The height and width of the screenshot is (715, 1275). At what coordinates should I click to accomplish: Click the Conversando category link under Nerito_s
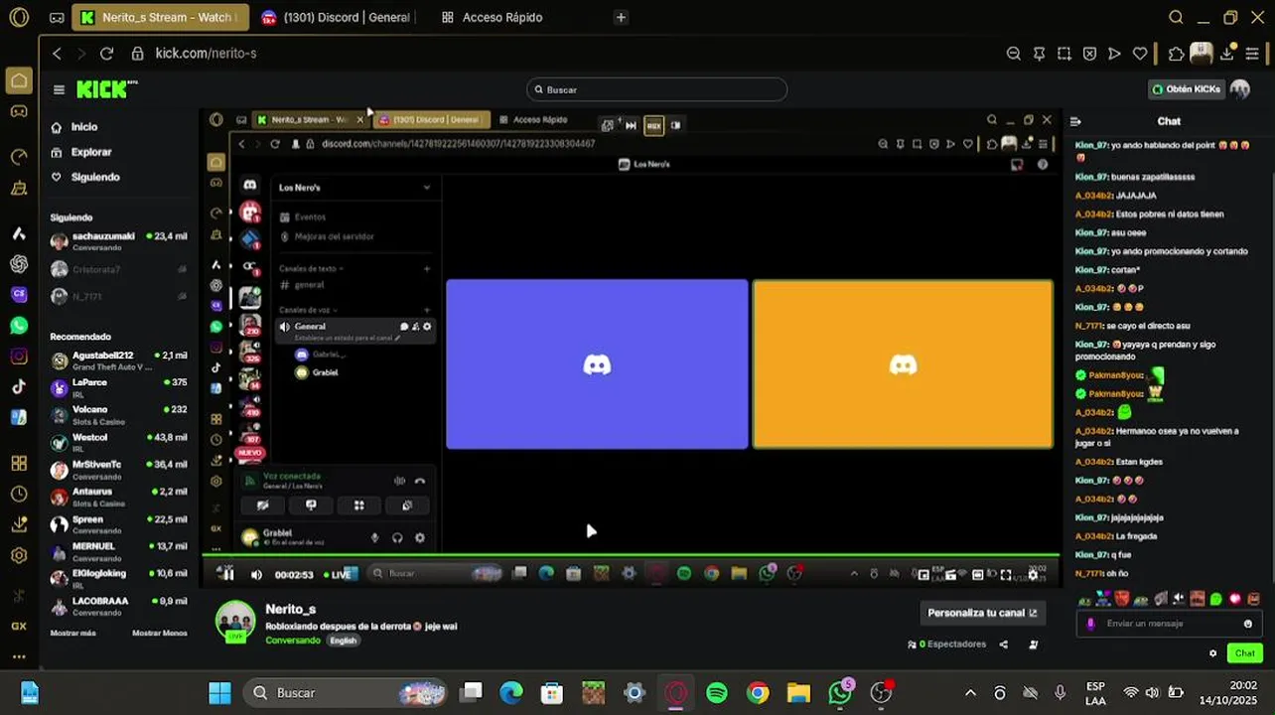click(x=293, y=641)
